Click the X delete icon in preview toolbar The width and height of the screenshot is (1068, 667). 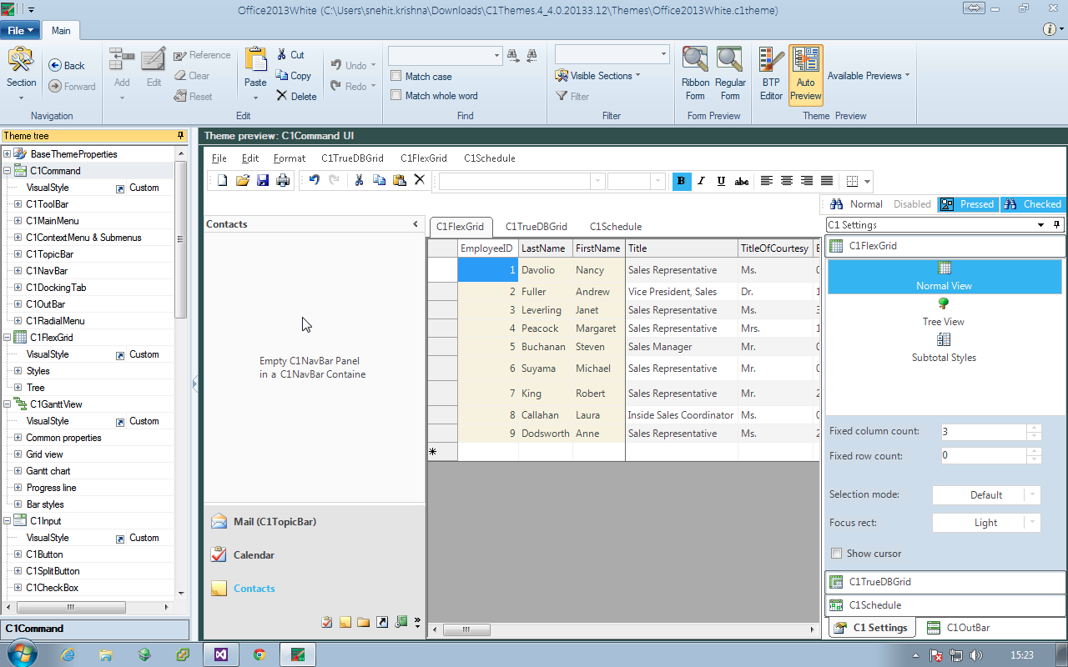(420, 180)
